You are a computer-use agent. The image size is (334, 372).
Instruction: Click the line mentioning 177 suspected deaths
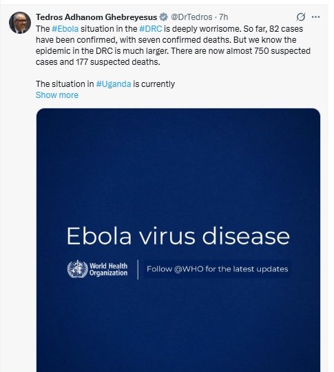pos(98,62)
